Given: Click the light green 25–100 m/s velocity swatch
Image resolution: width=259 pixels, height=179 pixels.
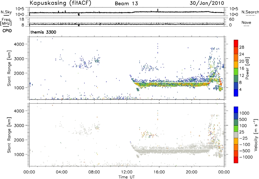Looking at the screenshot, I should (x=236, y=129).
